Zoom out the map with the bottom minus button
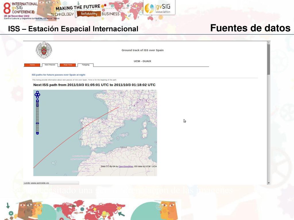 tap(37, 133)
